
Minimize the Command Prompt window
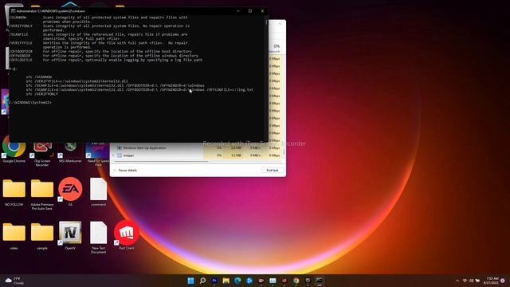point(238,10)
